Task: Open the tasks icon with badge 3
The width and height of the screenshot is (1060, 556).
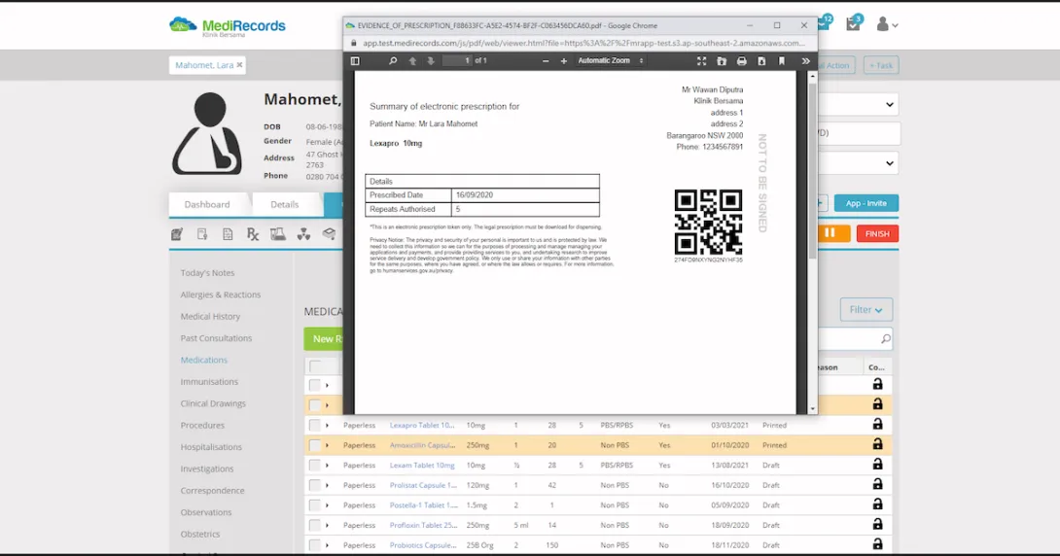Action: [853, 24]
